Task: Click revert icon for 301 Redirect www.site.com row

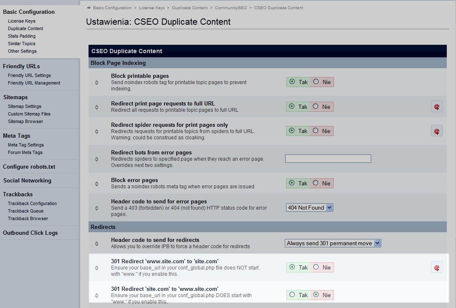Action: (x=436, y=267)
